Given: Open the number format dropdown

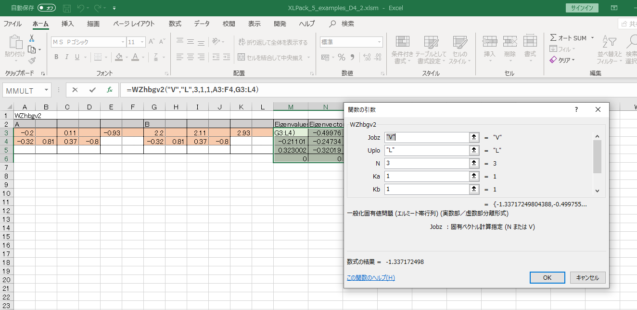Looking at the screenshot, I should coord(378,42).
